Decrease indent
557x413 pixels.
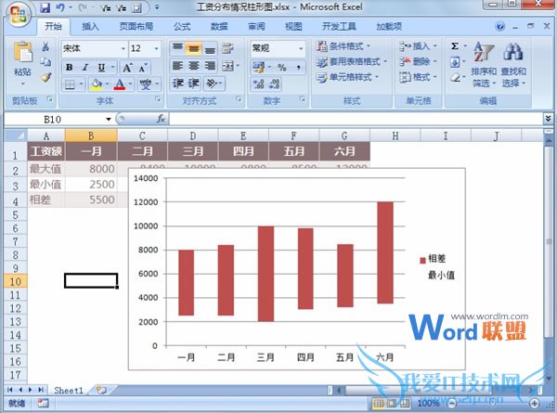point(177,84)
